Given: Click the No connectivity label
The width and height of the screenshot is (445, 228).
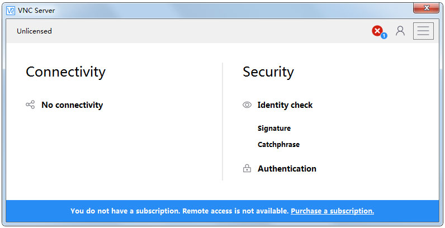Looking at the screenshot, I should (x=72, y=105).
